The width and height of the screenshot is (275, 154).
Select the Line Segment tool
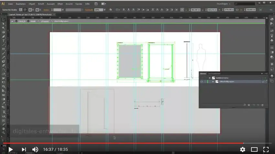pos(3,45)
